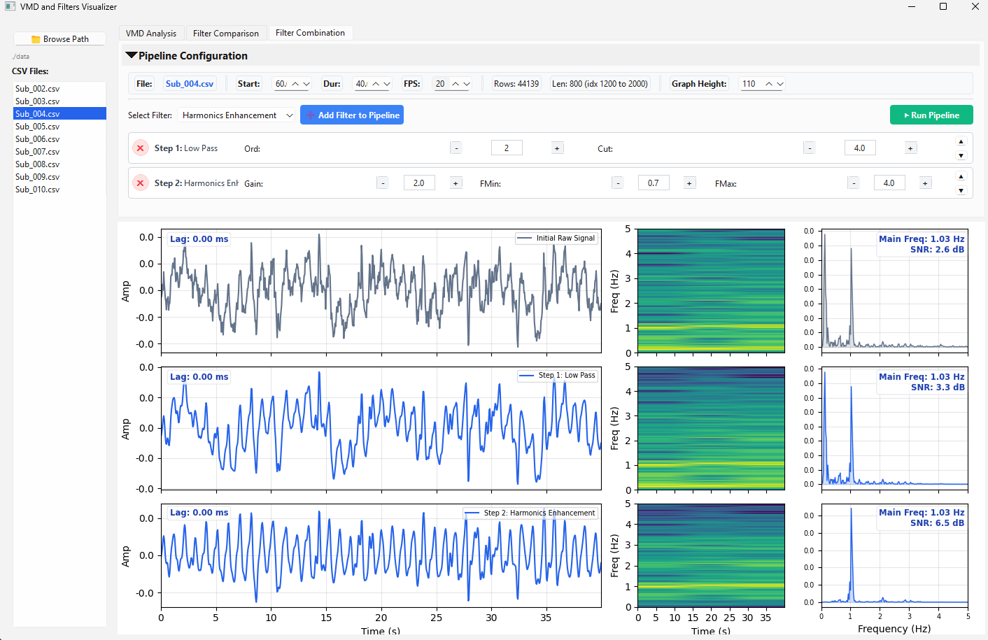The image size is (988, 640).
Task: Collapse the Pipeline Configuration section
Action: coord(131,55)
